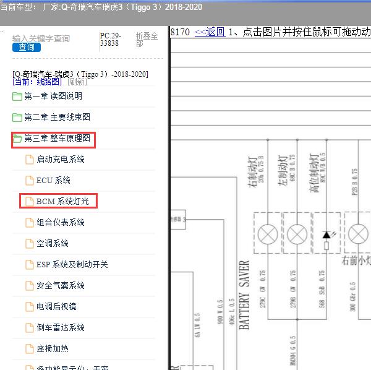Click 折叠全部 to collapse all chapters
The image size is (371, 370).
(147, 40)
